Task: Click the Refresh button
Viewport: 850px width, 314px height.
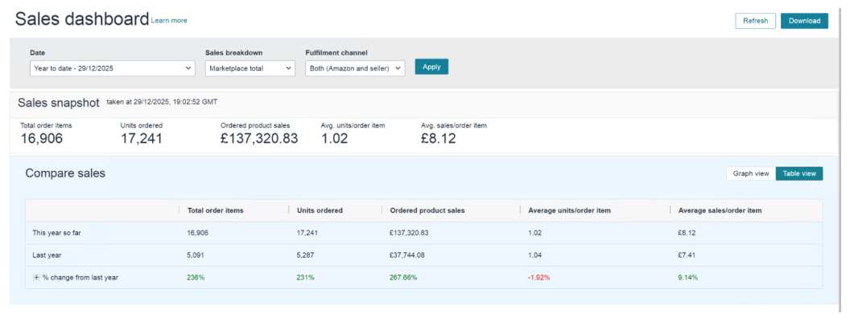Action: click(756, 21)
